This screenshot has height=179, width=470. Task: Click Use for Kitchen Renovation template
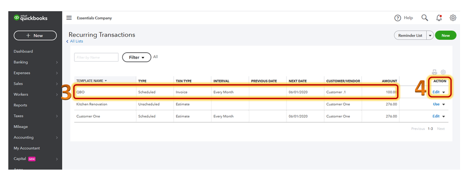436,104
